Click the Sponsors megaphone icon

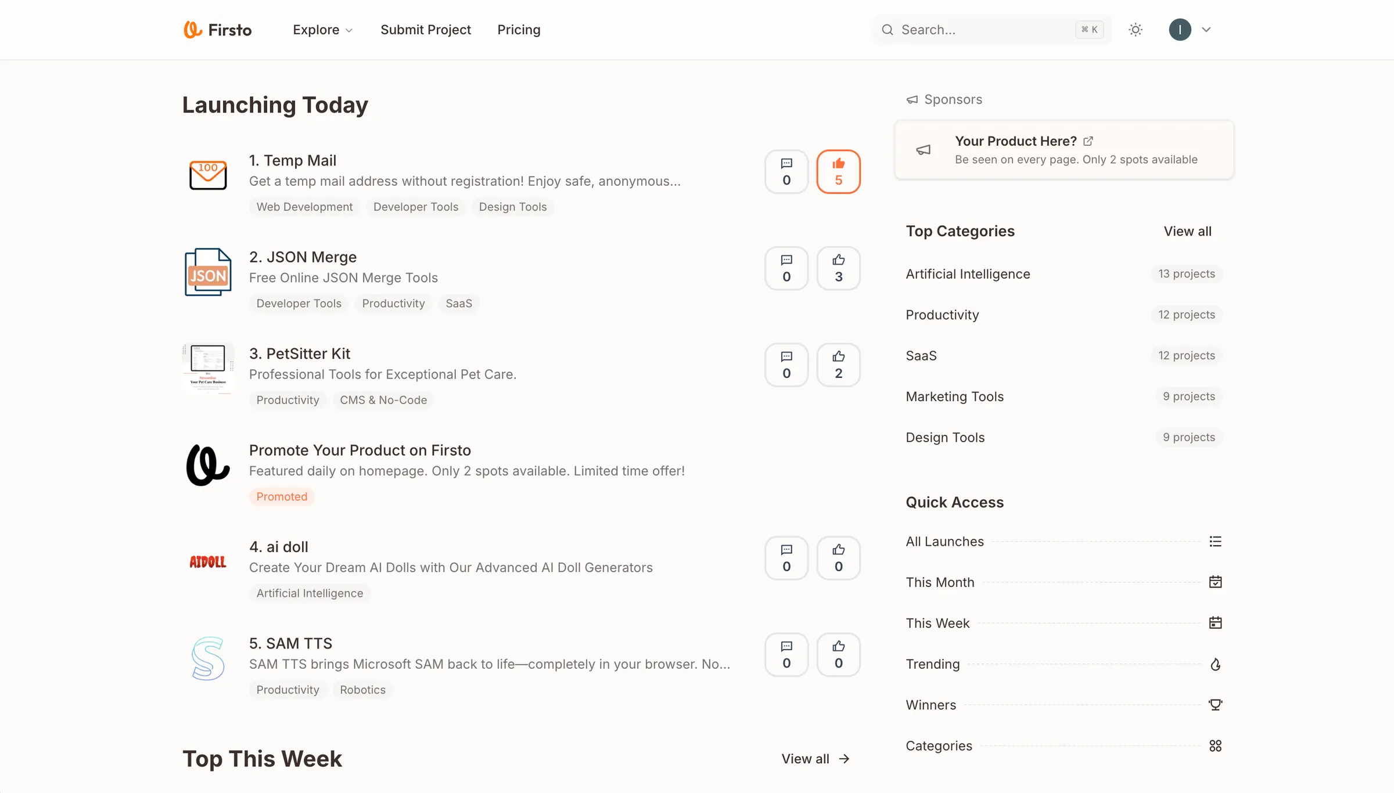coord(911,99)
